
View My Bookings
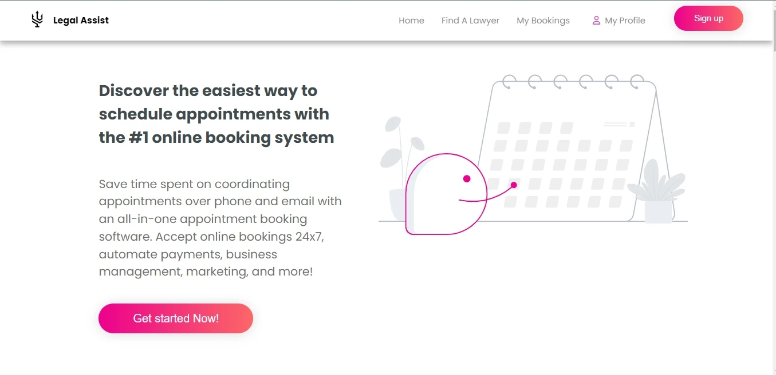coord(543,21)
